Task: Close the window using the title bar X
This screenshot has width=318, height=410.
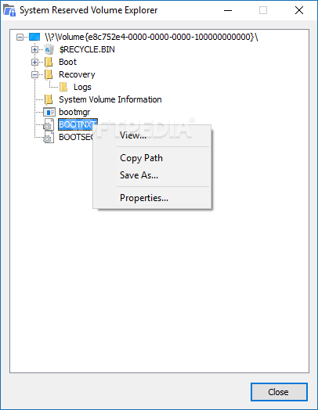Action: 299,10
